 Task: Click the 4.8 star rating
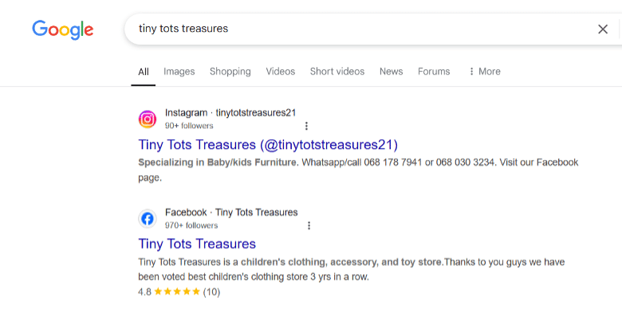179,292
